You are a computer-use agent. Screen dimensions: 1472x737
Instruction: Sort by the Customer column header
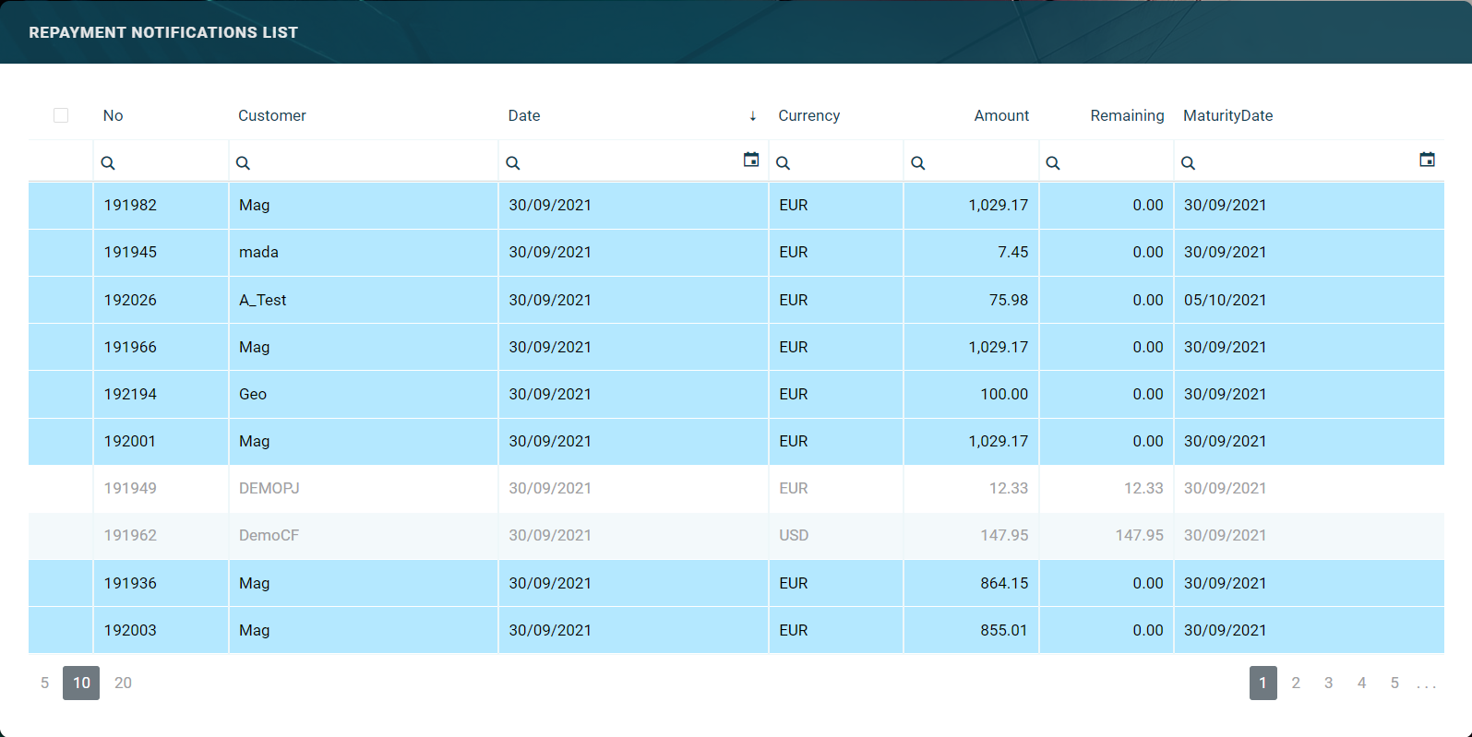point(271,115)
